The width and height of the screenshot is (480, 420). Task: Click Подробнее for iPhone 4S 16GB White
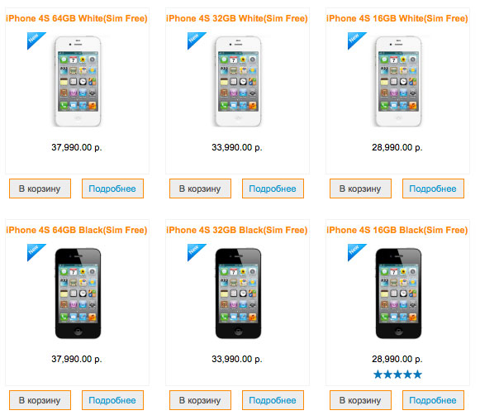coord(433,189)
